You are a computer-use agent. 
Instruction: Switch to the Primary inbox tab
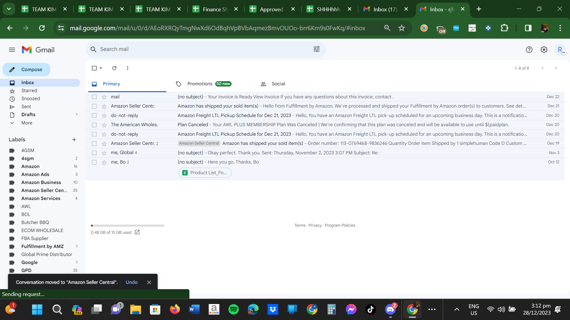pos(127,84)
